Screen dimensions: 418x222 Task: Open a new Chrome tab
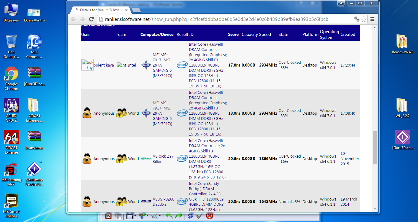click(x=136, y=10)
